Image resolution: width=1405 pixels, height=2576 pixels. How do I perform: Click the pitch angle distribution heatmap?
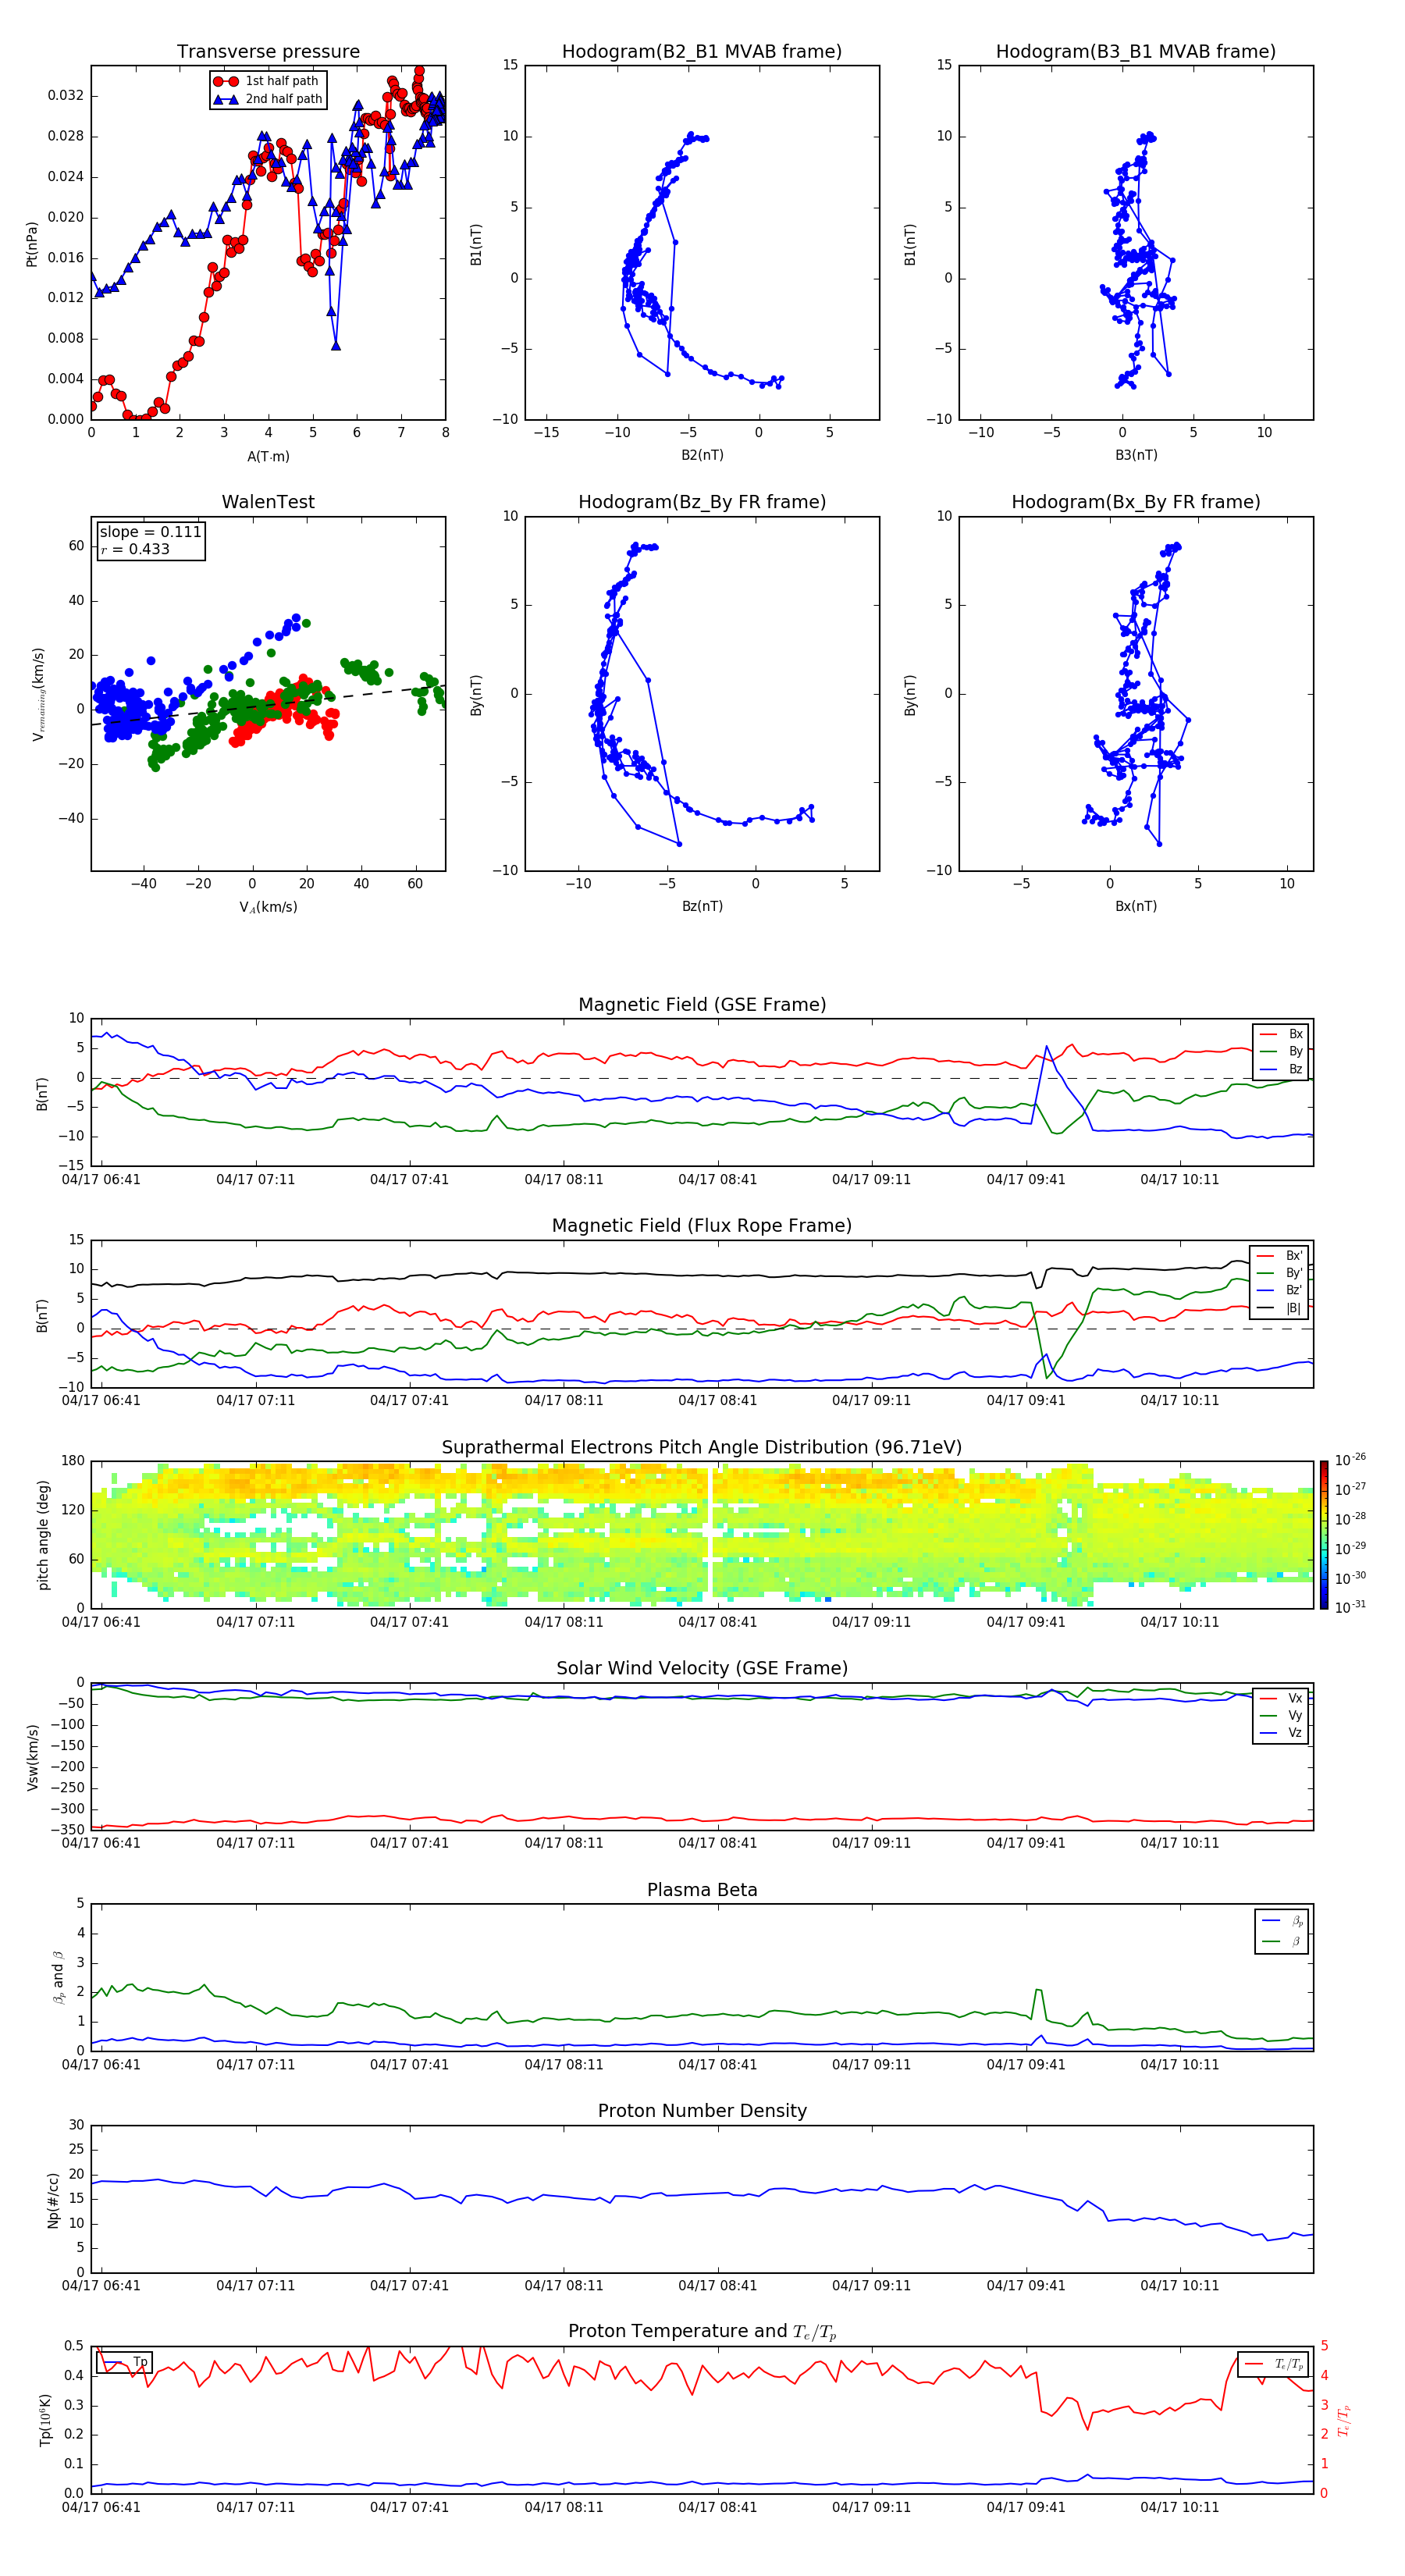pos(702,1534)
